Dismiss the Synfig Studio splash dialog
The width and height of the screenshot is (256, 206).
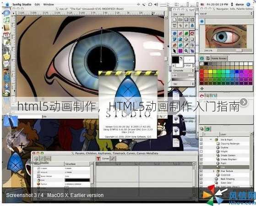(128, 104)
